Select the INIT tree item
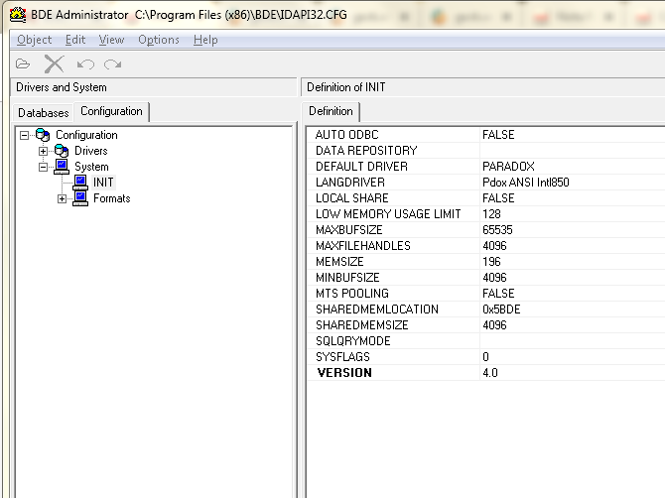The height and width of the screenshot is (498, 665). point(103,183)
